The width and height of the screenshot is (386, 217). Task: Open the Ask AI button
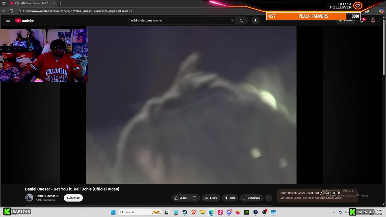click(x=230, y=198)
